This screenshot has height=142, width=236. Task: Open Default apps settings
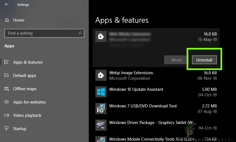(24, 75)
